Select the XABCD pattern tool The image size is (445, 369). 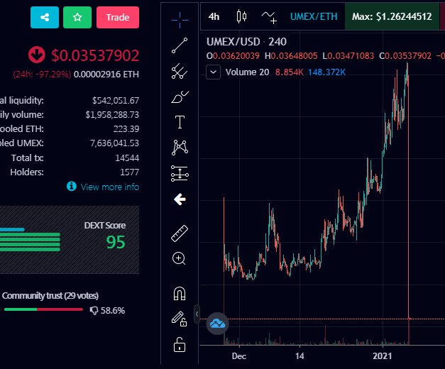point(180,148)
